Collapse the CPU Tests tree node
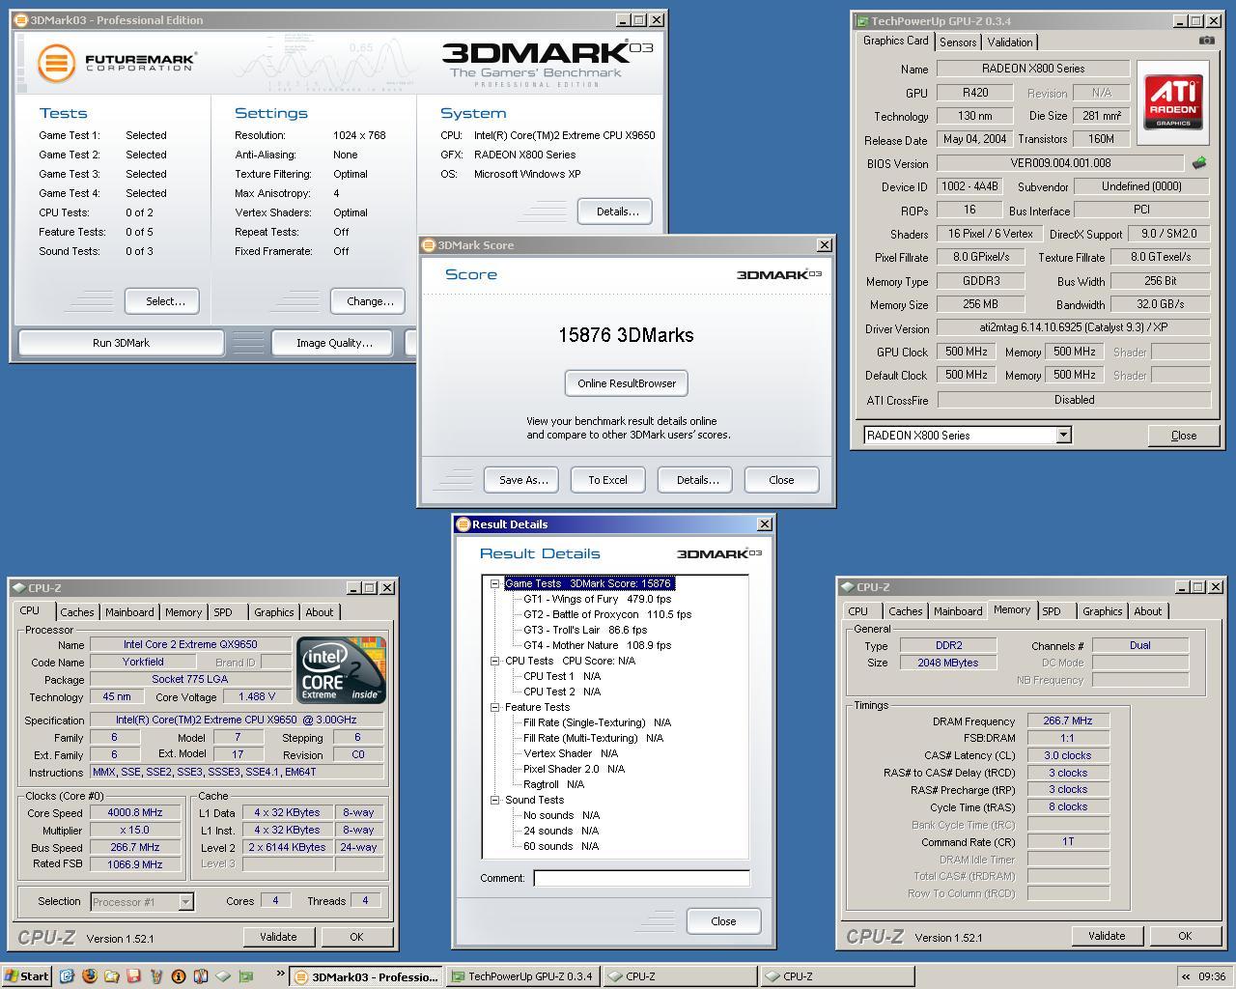 coord(494,661)
